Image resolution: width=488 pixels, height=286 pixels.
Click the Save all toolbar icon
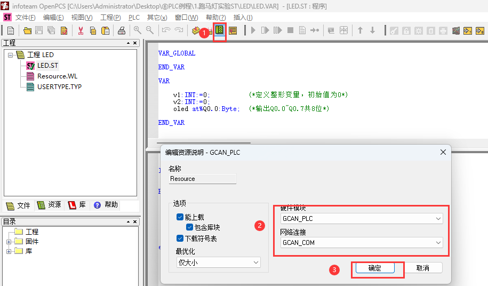pos(51,30)
